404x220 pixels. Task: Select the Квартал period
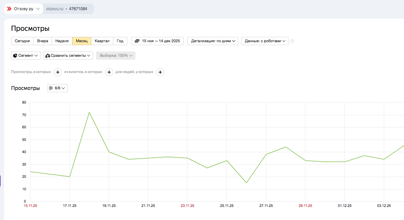pyautogui.click(x=102, y=41)
